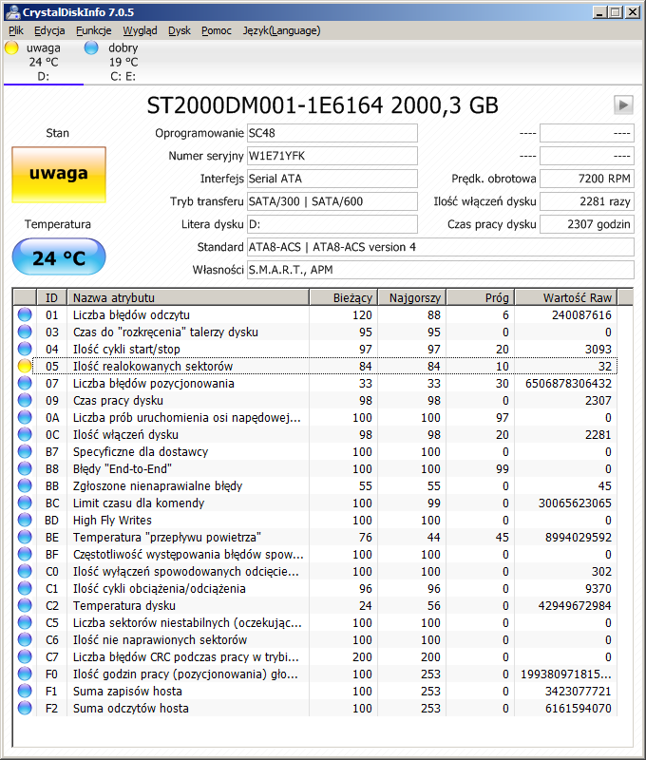646x760 pixels.
Task: Click status icon for attribute C0
Action: 25,571
